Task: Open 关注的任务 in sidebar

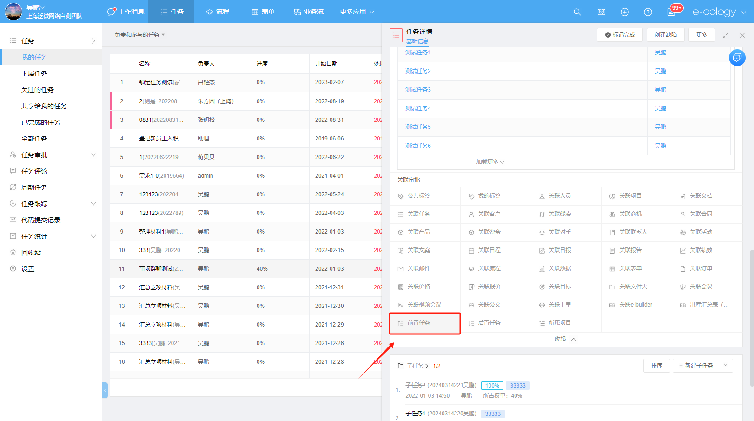Action: coord(38,90)
